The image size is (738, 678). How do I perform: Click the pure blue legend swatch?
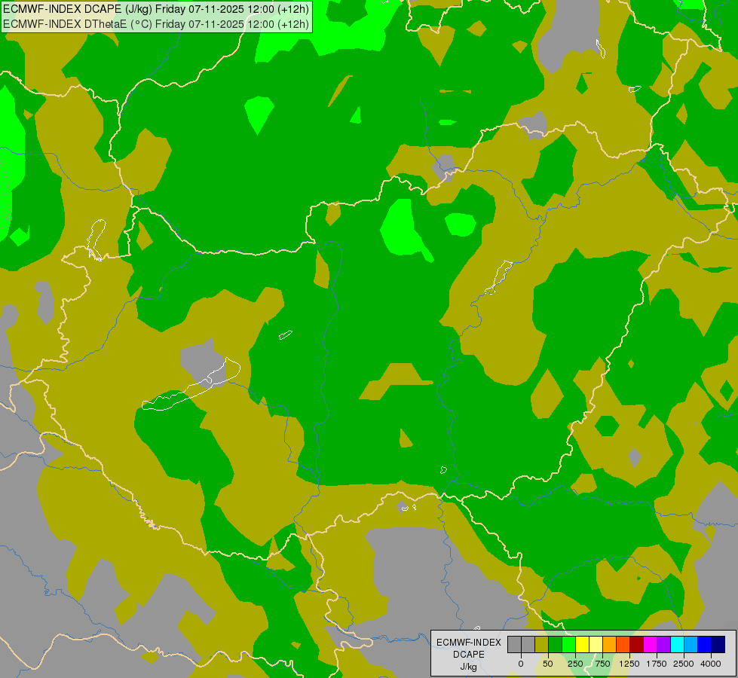[705, 644]
